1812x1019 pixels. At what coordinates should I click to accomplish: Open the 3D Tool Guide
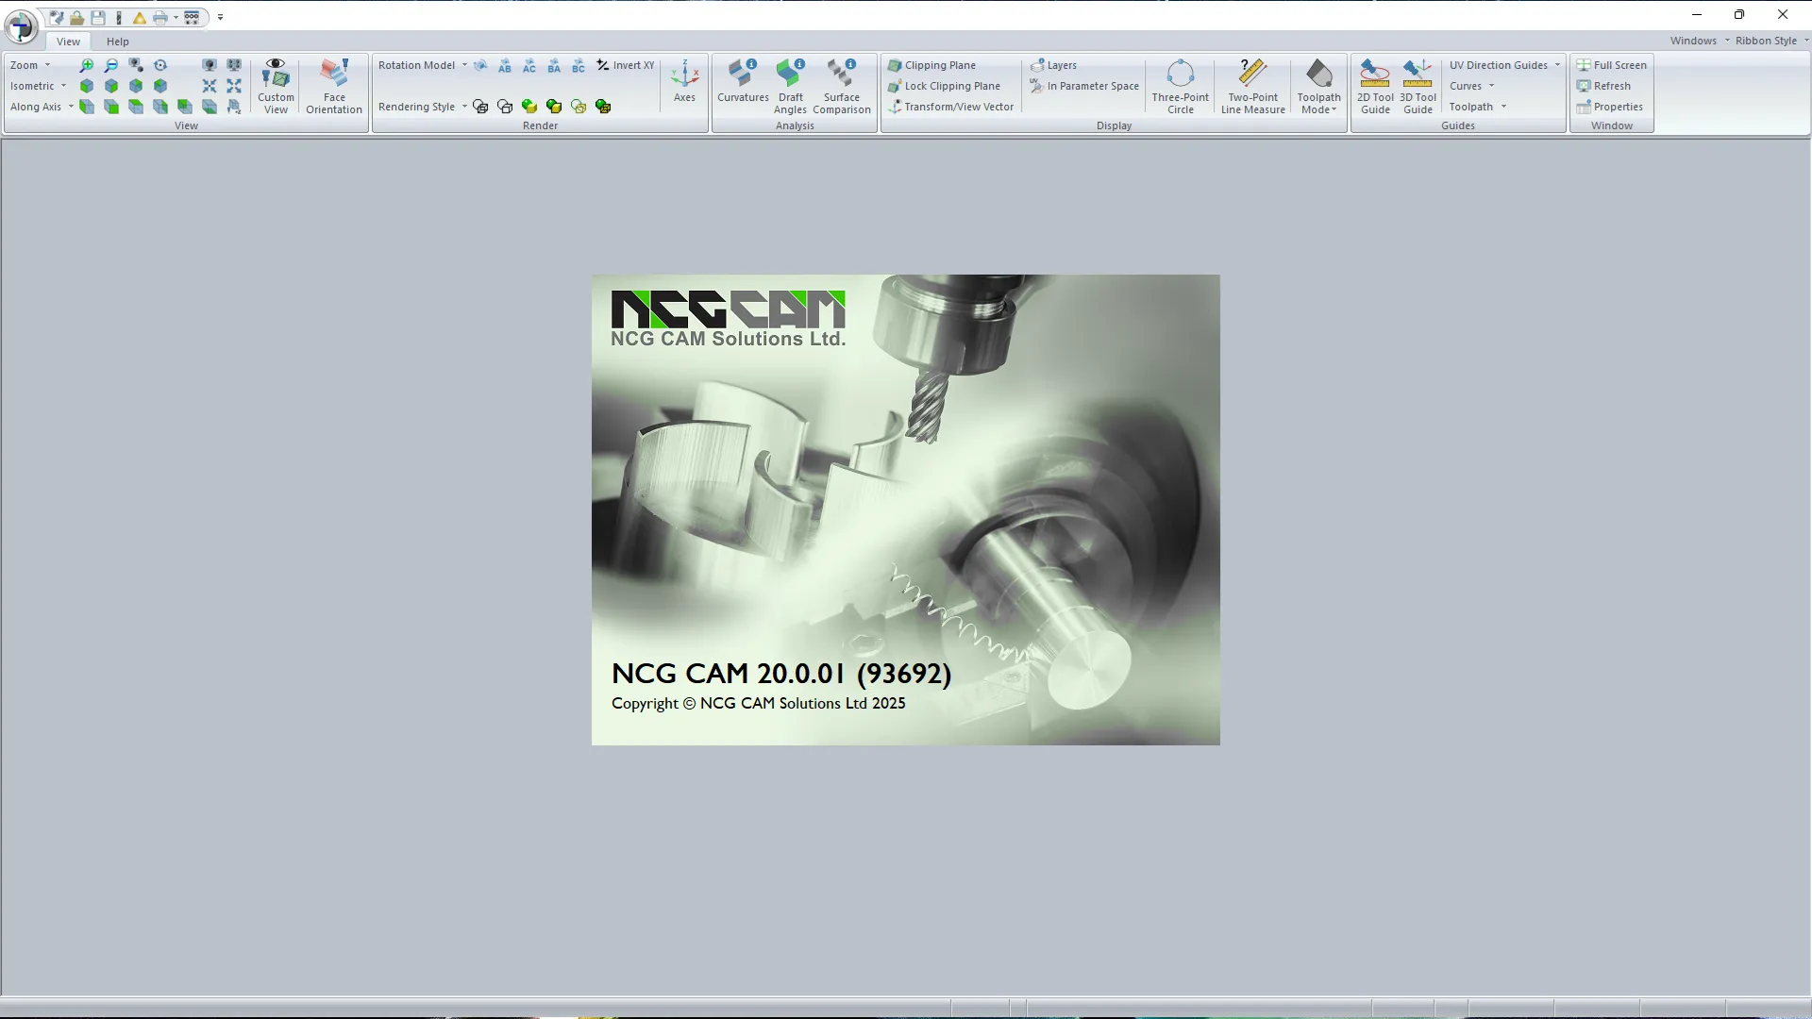point(1417,86)
